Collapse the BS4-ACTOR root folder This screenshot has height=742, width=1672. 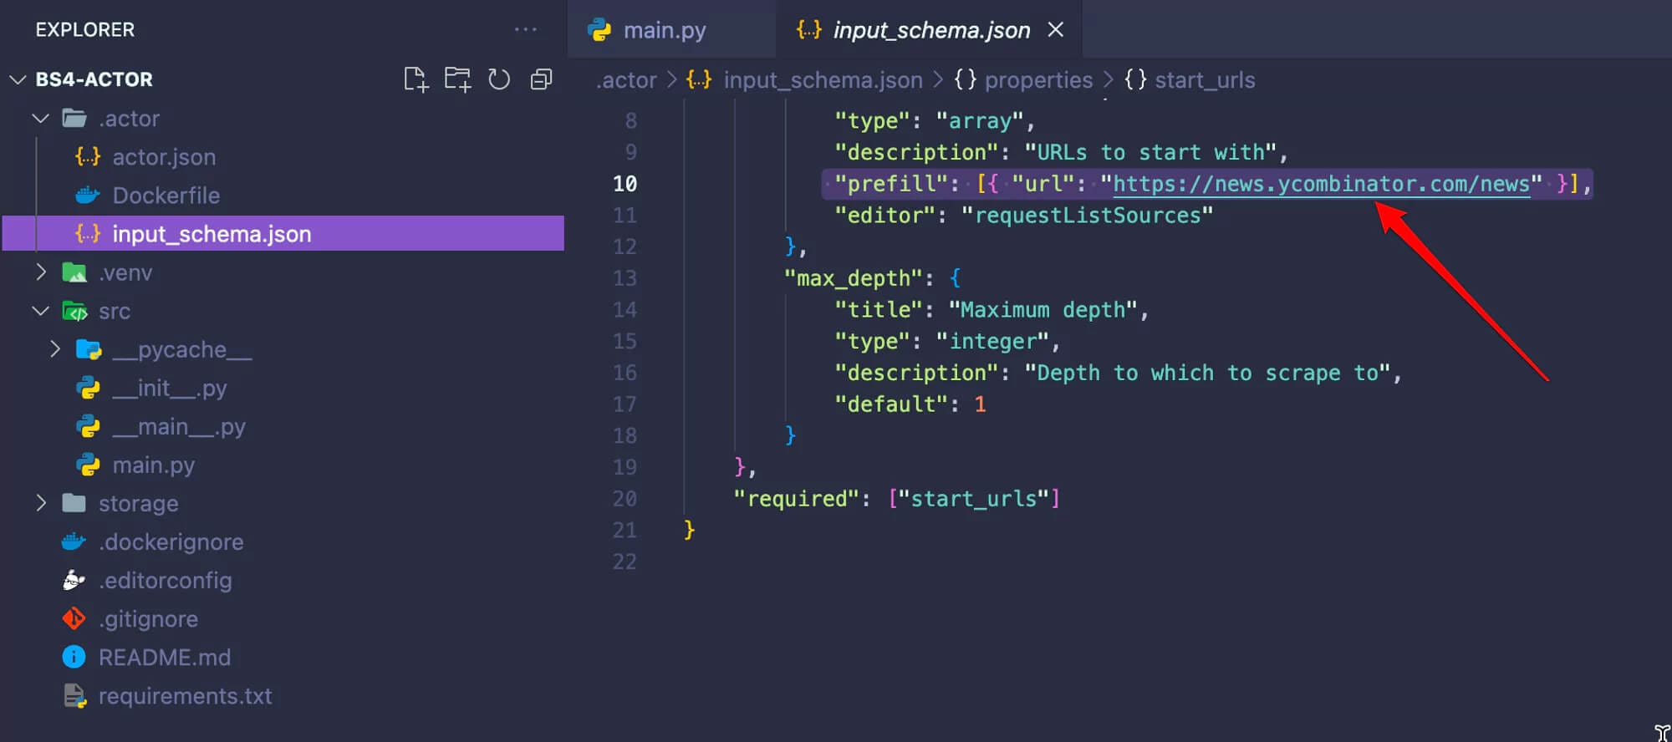pyautogui.click(x=18, y=79)
